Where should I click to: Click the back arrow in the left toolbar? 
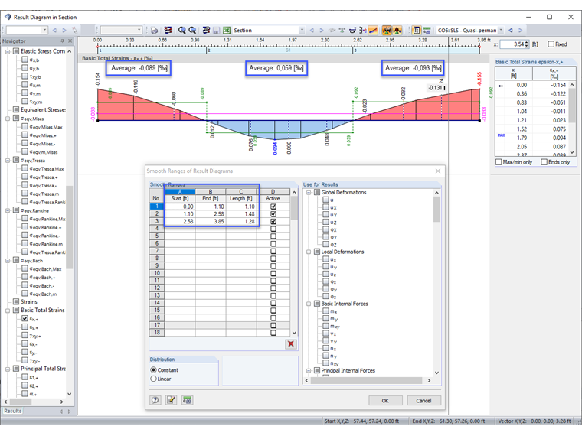pyautogui.click(x=54, y=31)
